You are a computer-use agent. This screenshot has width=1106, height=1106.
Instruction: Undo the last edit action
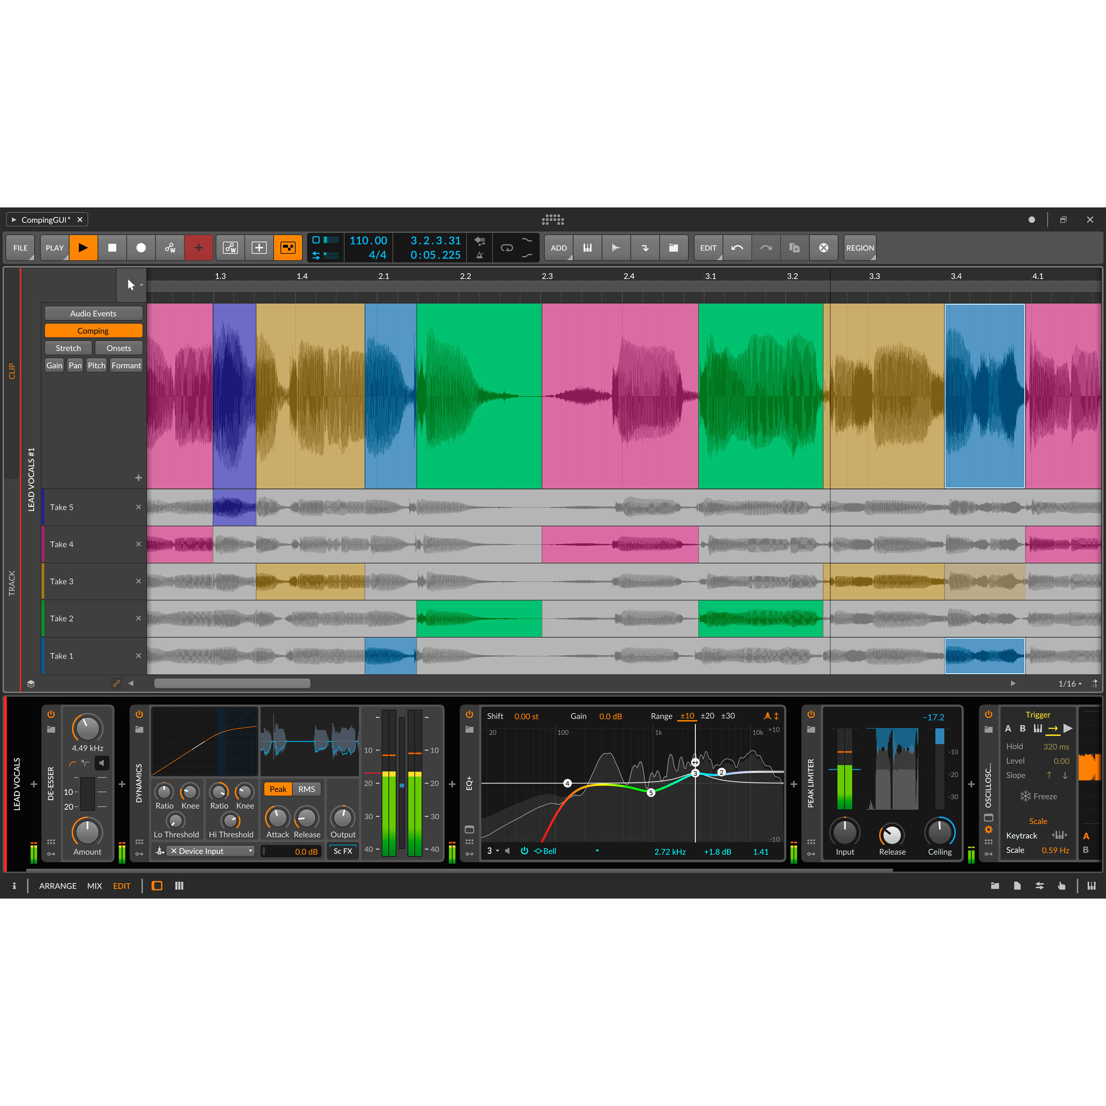[737, 247]
